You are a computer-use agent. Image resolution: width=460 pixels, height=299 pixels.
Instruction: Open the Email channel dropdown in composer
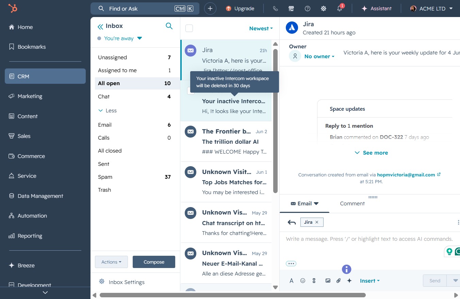pos(305,204)
